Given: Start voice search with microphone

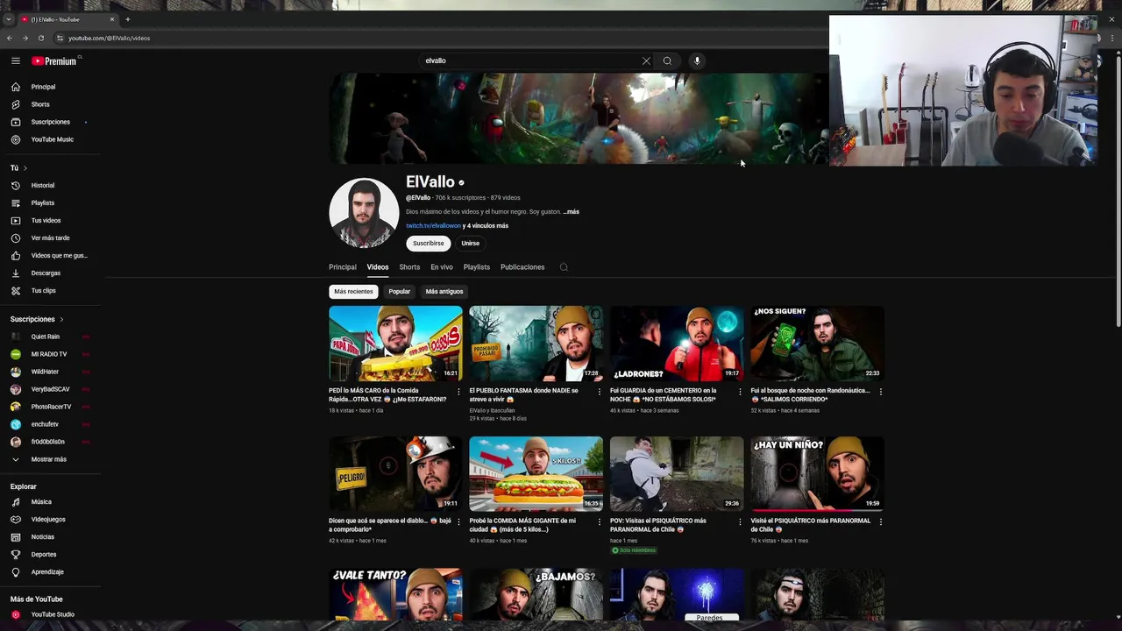Looking at the screenshot, I should tap(697, 60).
